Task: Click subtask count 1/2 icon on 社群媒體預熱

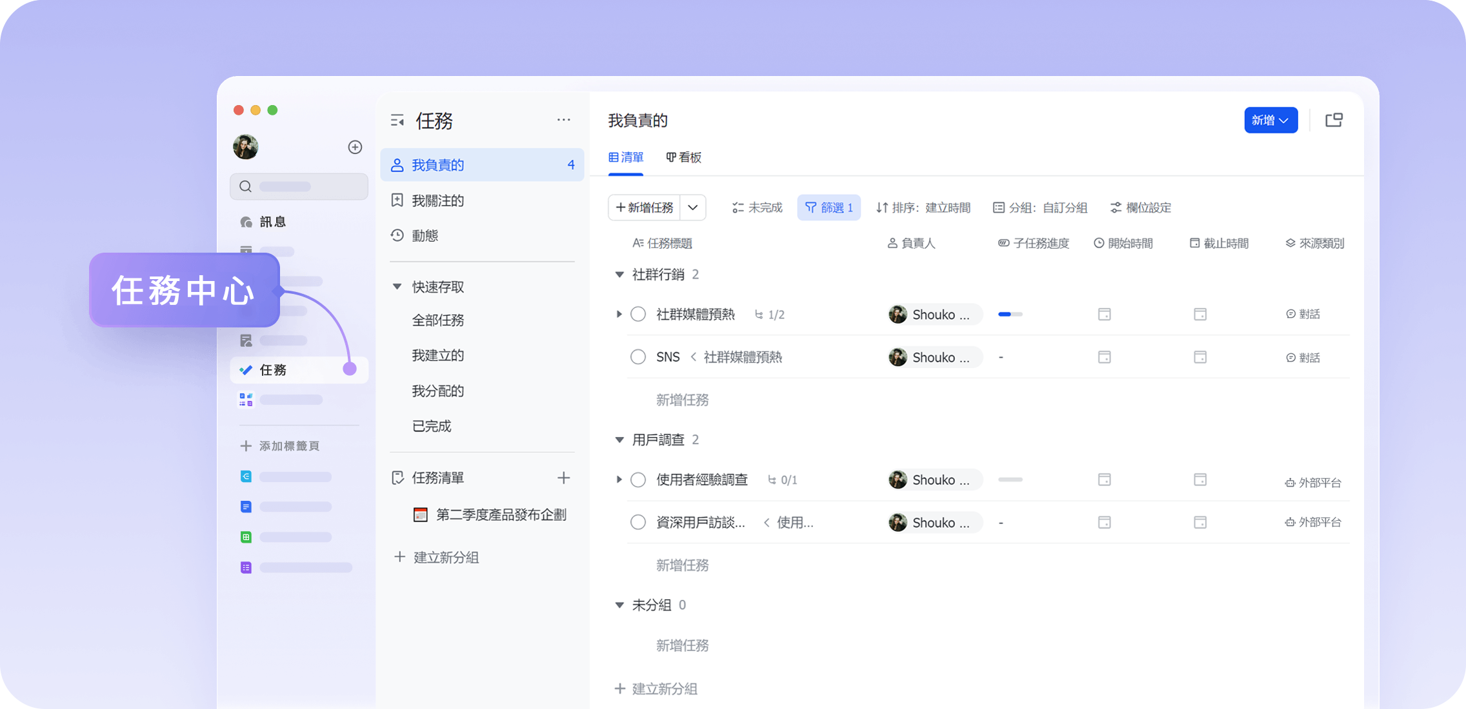Action: coord(769,315)
